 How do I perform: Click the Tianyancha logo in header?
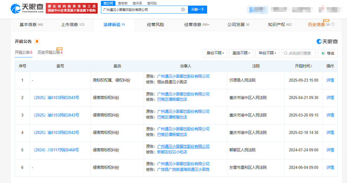27,9
